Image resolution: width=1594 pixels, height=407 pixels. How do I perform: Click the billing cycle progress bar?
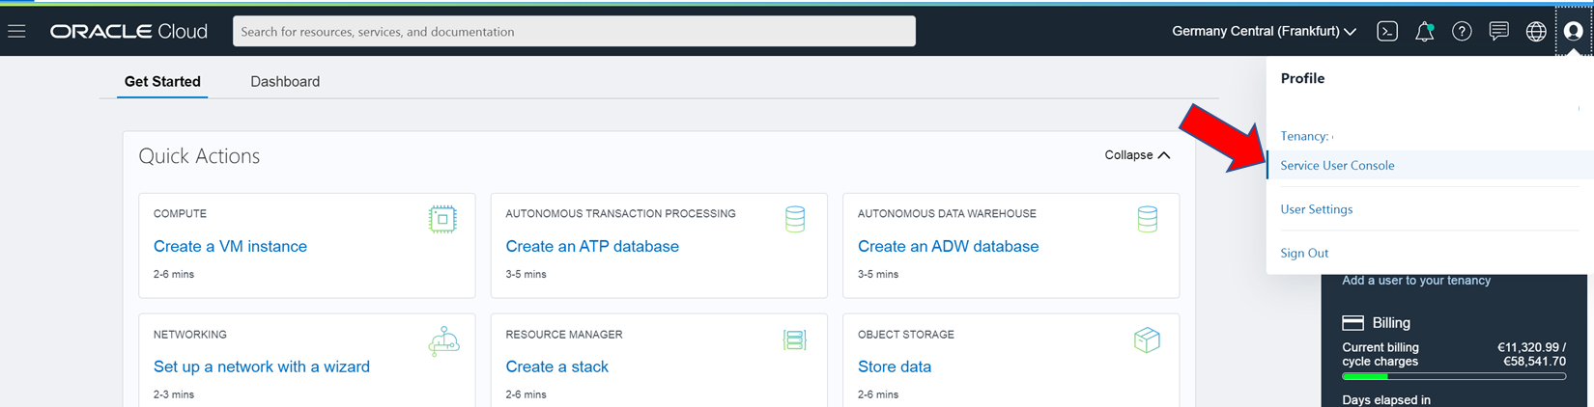coord(1454,376)
